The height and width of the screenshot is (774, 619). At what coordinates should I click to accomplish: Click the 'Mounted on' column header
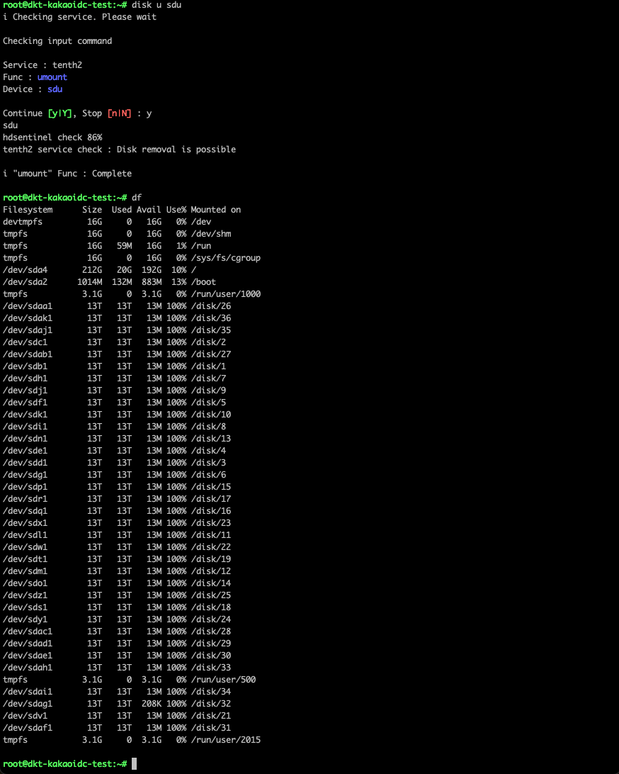[x=216, y=210]
